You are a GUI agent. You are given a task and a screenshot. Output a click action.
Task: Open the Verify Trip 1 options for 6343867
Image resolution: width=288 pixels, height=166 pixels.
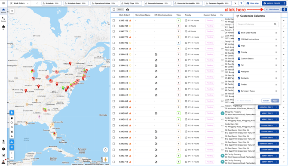tap(277, 113)
